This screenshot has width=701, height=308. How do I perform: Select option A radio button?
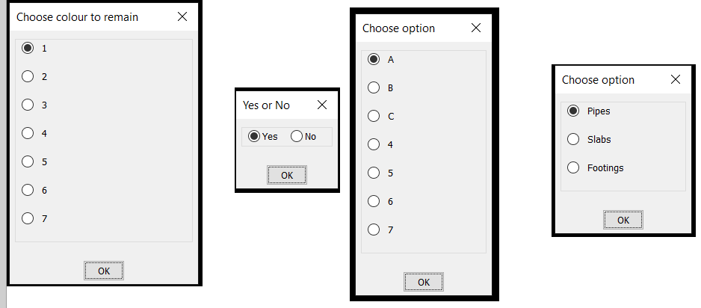tap(374, 59)
